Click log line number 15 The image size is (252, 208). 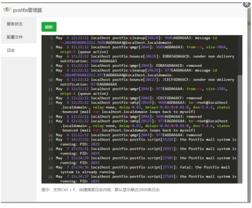pyautogui.click(x=51, y=121)
